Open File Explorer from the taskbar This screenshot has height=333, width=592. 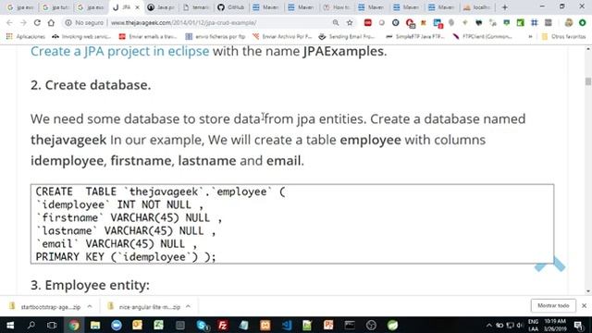[x=95, y=325]
